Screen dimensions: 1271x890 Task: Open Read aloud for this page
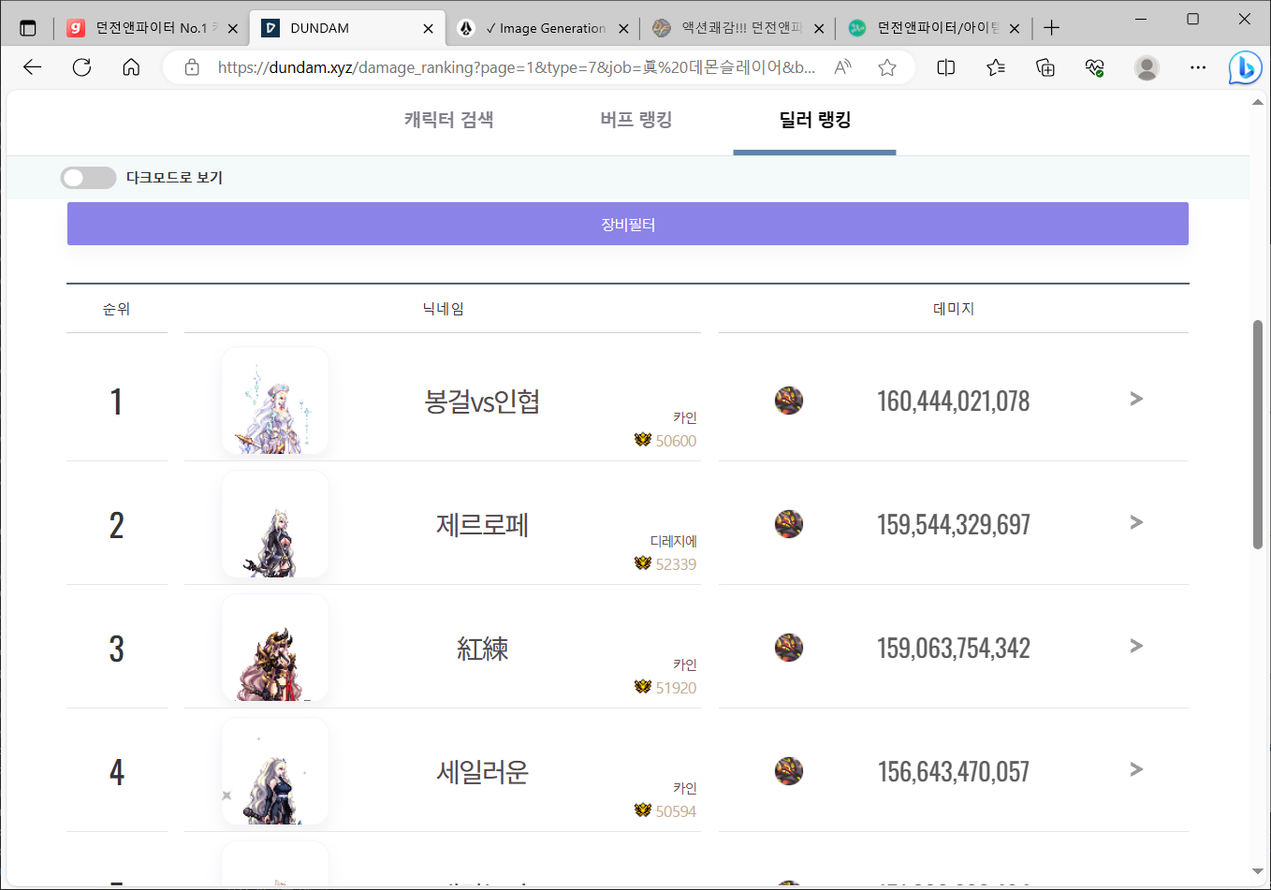click(x=842, y=67)
